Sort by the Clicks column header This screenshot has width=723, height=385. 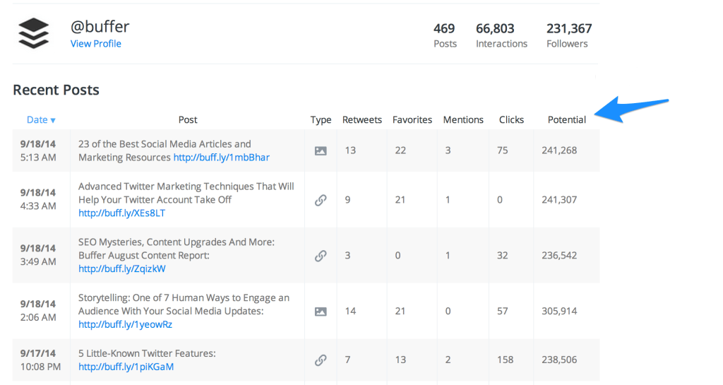[x=511, y=120]
